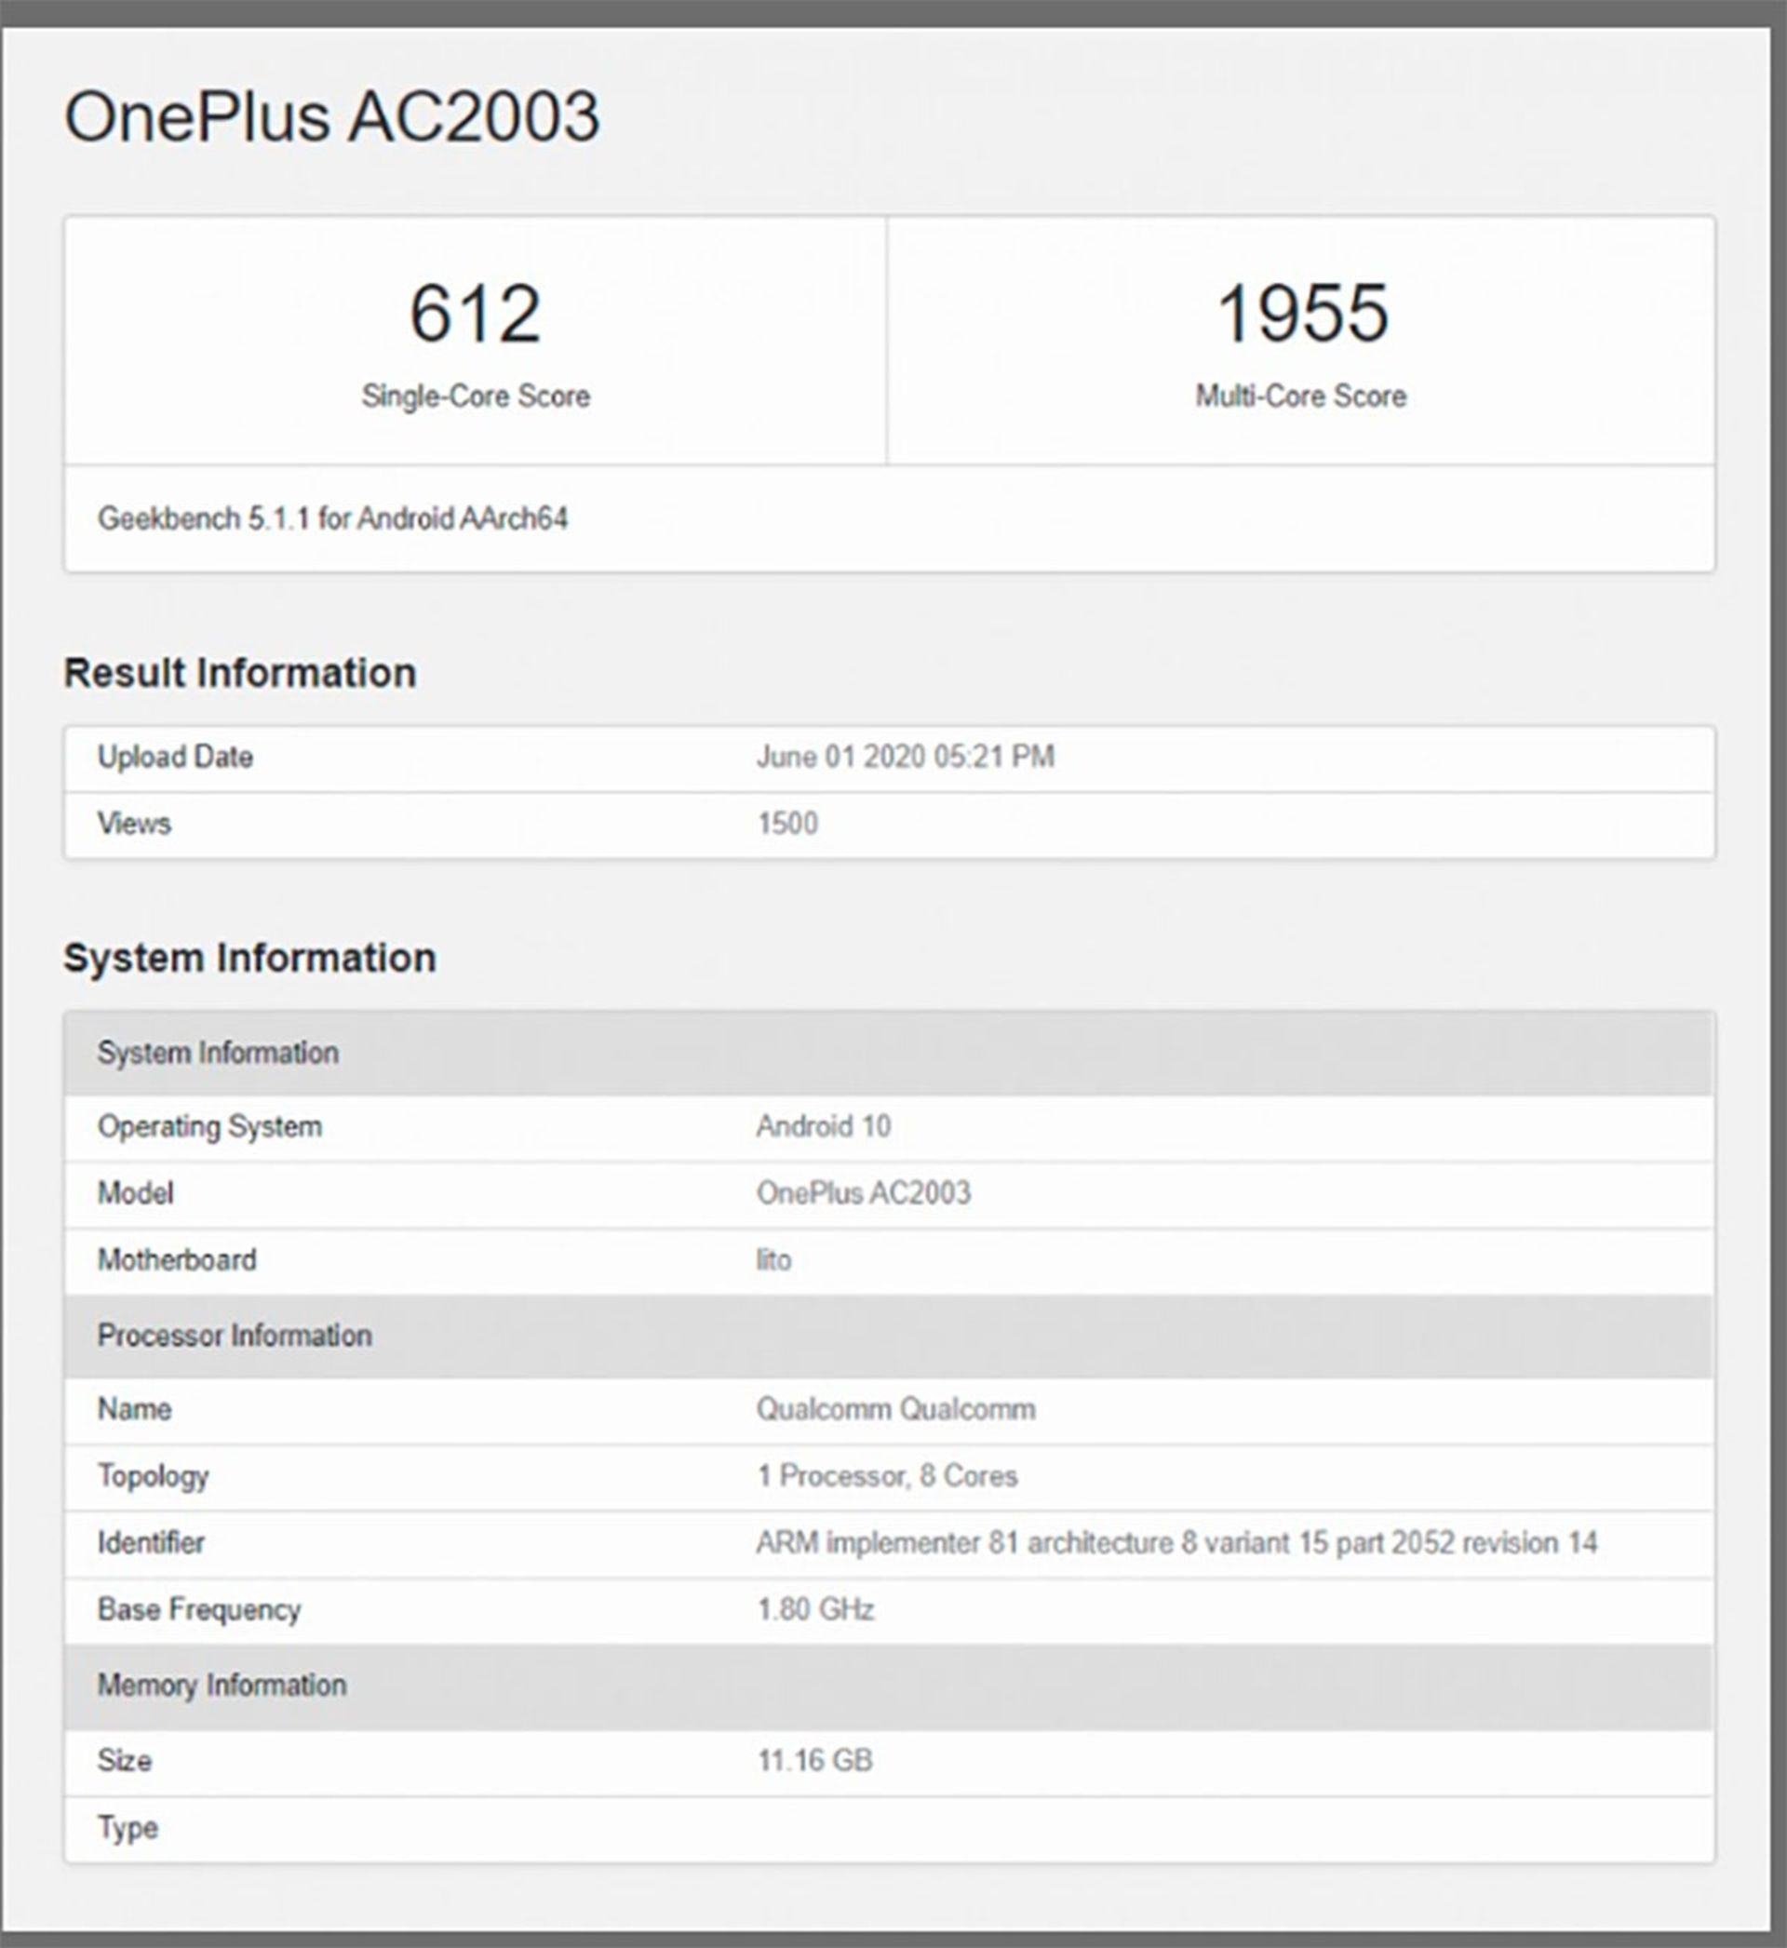The image size is (1787, 1948).
Task: Click the memory size 11.16 GB value
Action: pos(814,1760)
